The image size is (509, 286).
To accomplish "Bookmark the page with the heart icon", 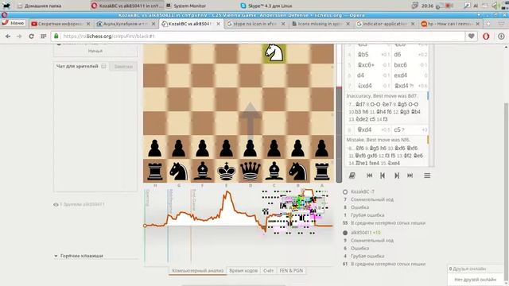I will point(472,37).
